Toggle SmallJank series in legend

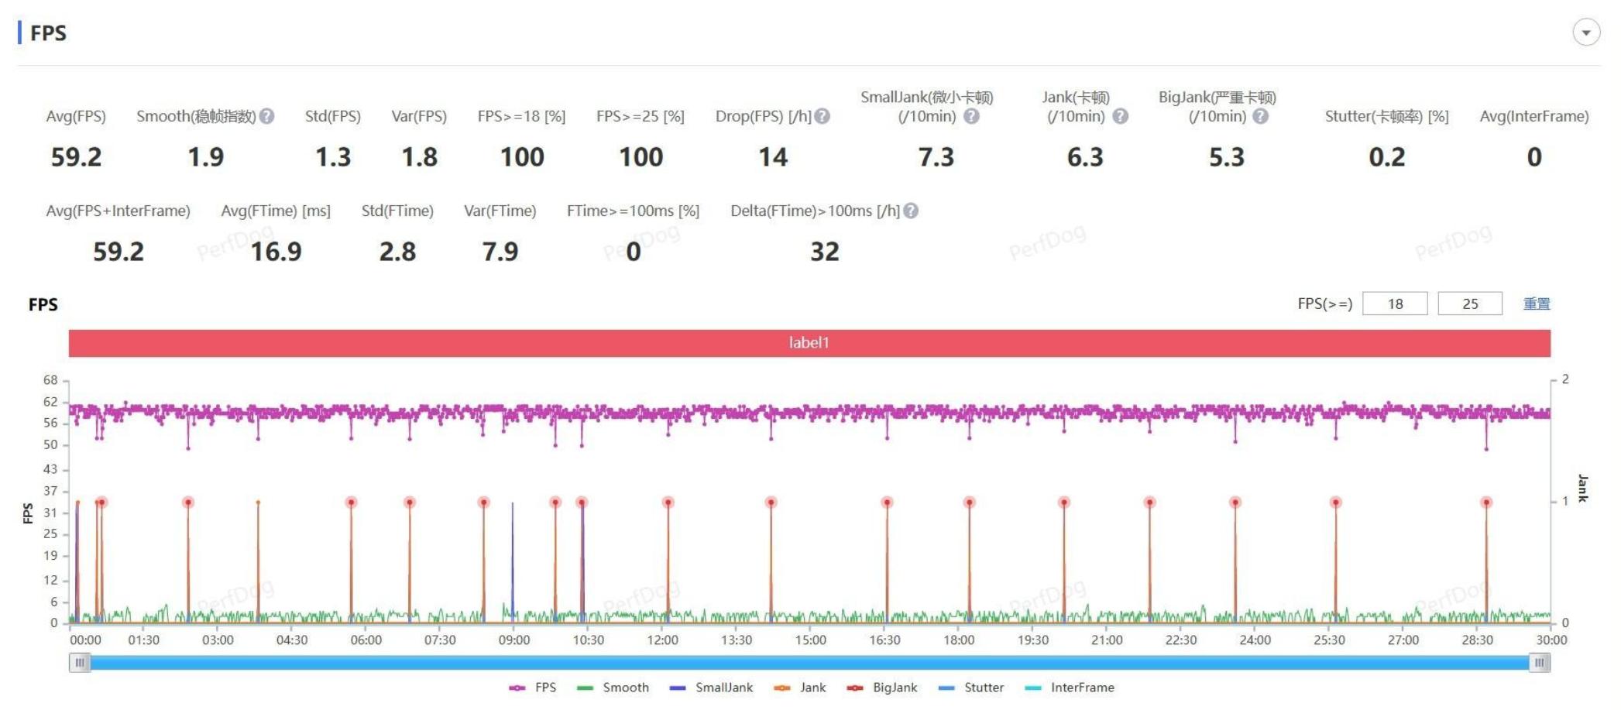[711, 688]
